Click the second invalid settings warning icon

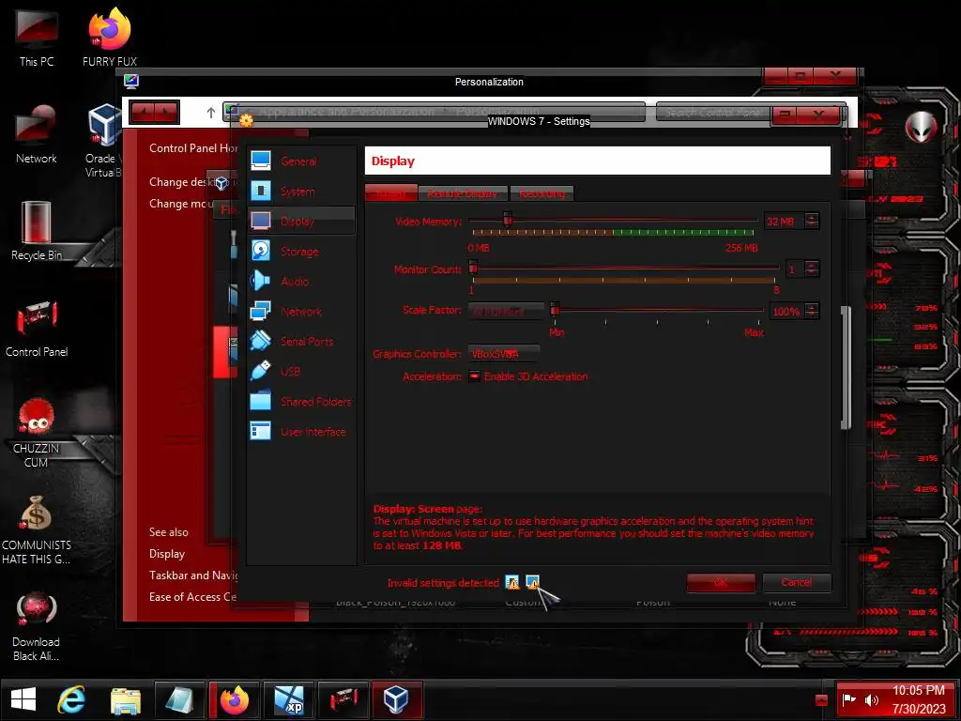tap(533, 582)
